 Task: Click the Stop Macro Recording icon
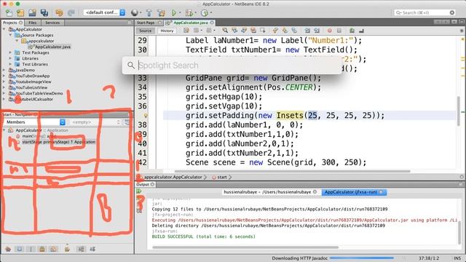pos(339,31)
